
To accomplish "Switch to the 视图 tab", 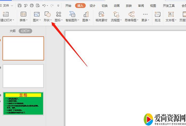I will 153,6.
